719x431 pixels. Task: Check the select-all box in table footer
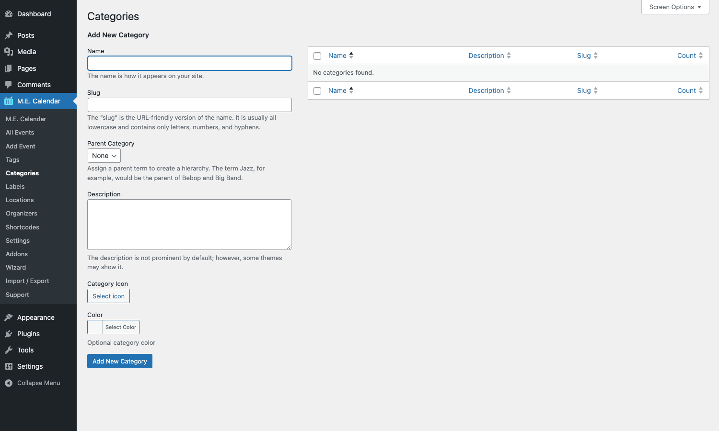pyautogui.click(x=317, y=91)
